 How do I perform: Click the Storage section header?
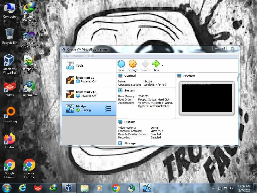130,143
